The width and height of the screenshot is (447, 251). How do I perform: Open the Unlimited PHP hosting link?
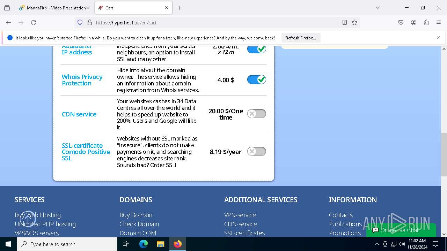[x=45, y=224]
